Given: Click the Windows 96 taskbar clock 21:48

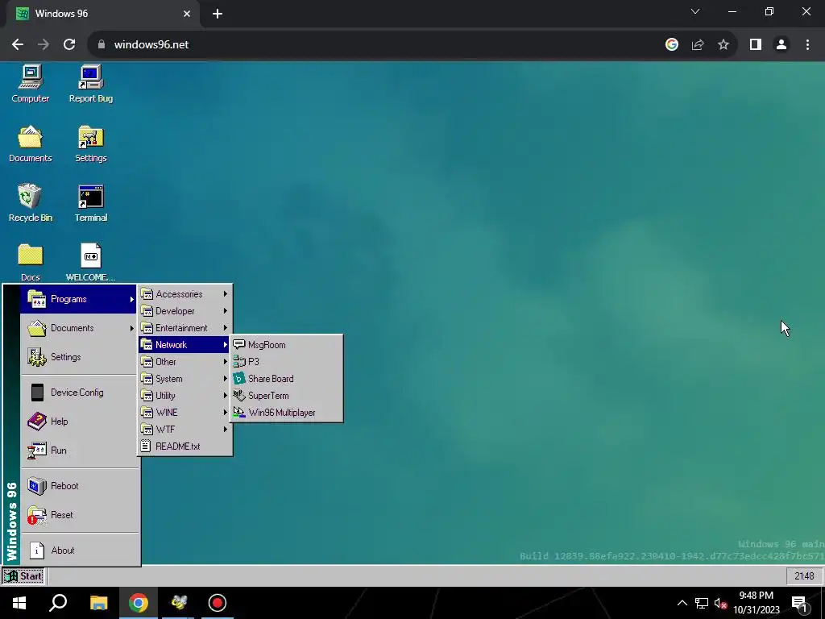Looking at the screenshot, I should 804,575.
